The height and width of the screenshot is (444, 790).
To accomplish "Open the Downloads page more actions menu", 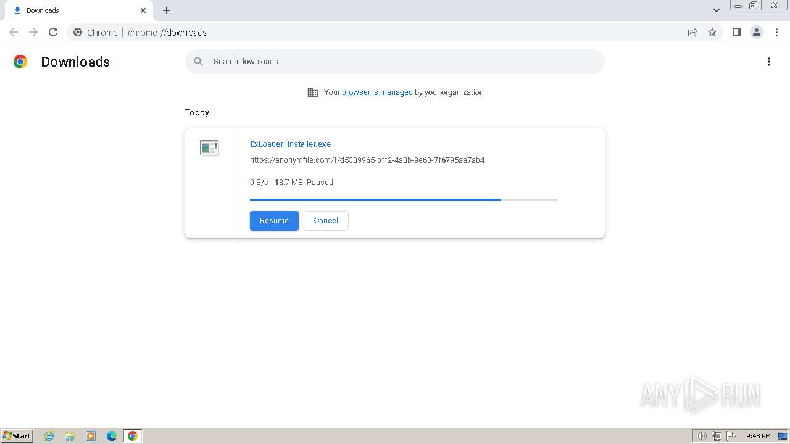I will [x=769, y=62].
